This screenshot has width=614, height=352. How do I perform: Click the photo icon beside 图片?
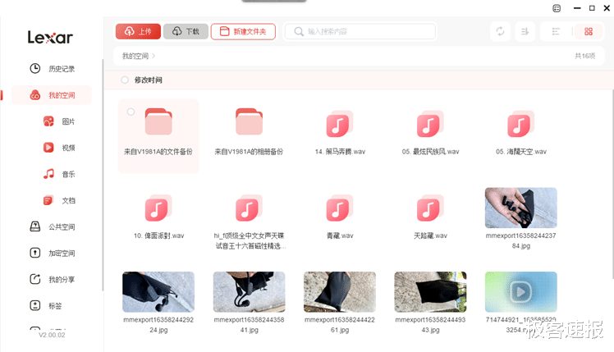point(48,121)
